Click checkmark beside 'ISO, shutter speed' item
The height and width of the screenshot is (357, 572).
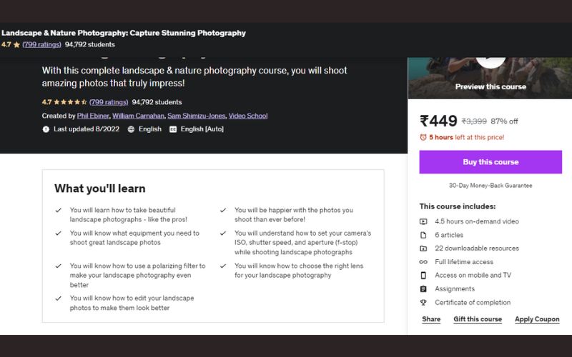click(223, 233)
